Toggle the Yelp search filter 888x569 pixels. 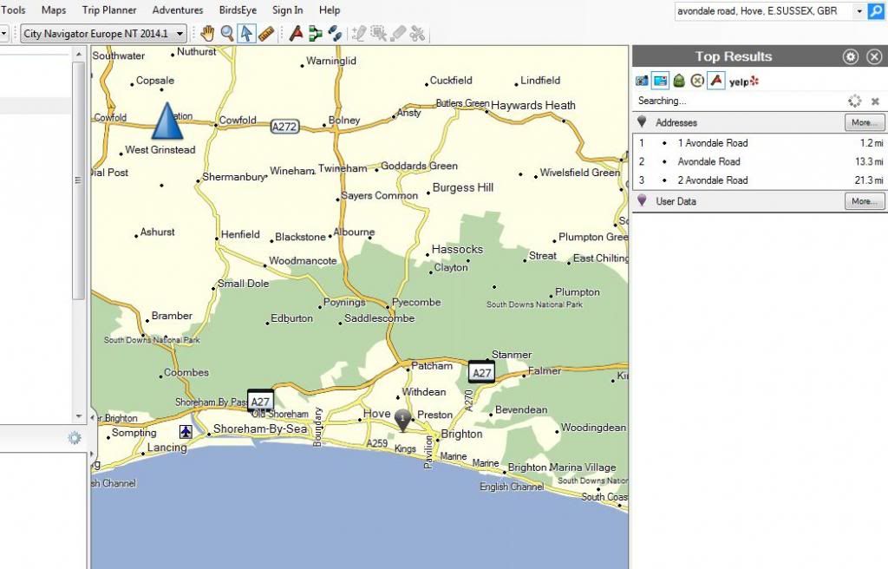pyautogui.click(x=743, y=81)
